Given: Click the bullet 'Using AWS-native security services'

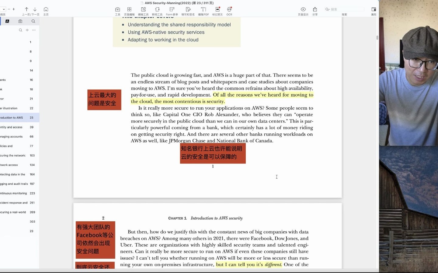Looking at the screenshot, I should pos(166,32).
